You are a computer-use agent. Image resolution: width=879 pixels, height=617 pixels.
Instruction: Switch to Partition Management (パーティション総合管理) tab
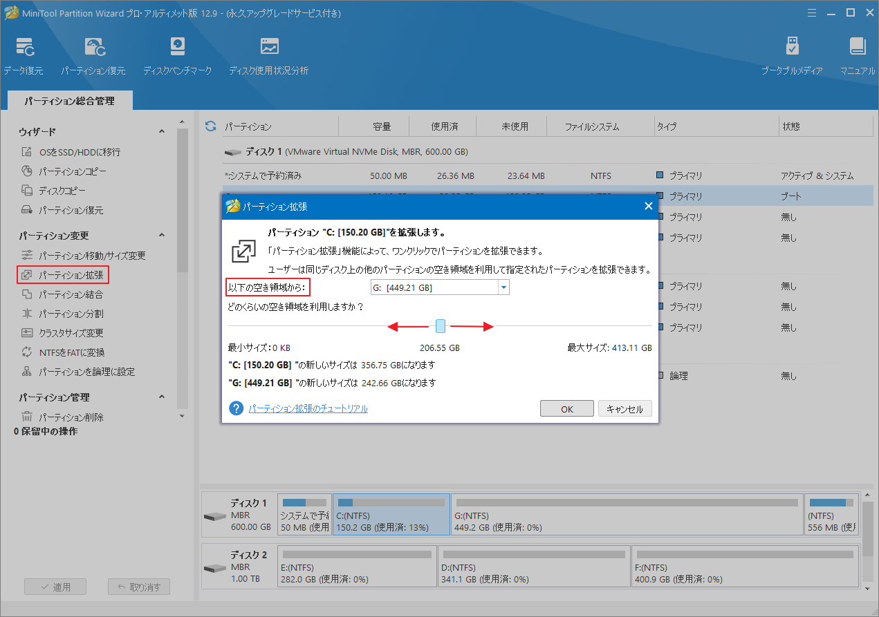[x=69, y=101]
